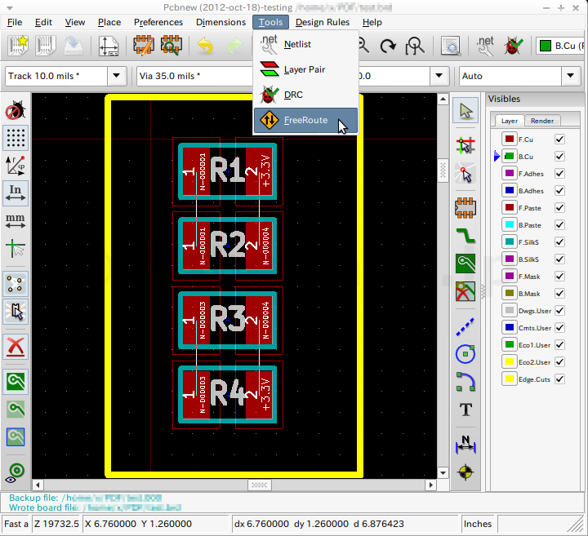Toggle F.Paste layer visibility checkbox
The height and width of the screenshot is (536, 588).
click(x=559, y=208)
